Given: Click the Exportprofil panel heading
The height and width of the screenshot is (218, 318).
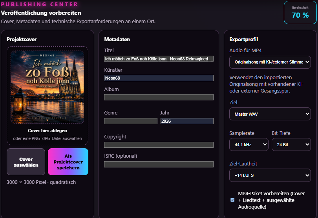Looking at the screenshot, I should click(243, 40).
